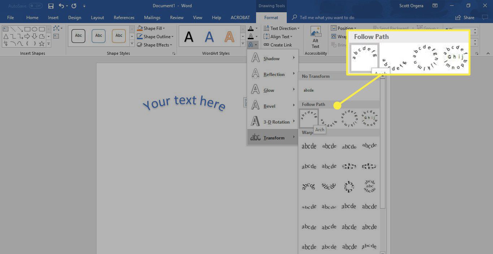Open the Reflection effects submenu
This screenshot has width=493, height=254.
[x=273, y=74]
